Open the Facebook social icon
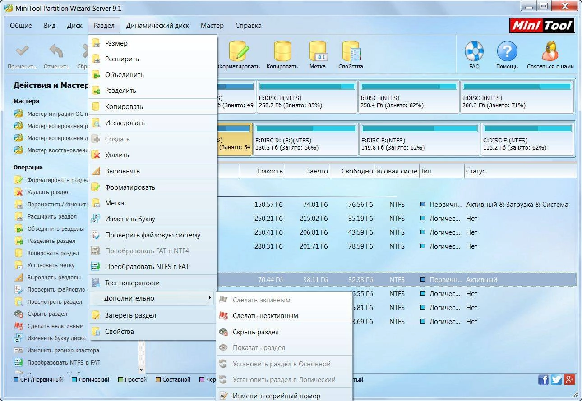The image size is (582, 401). (x=544, y=379)
